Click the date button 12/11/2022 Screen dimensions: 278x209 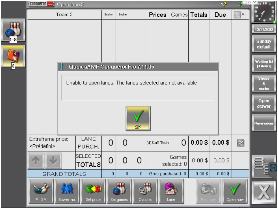pyautogui.click(x=264, y=29)
